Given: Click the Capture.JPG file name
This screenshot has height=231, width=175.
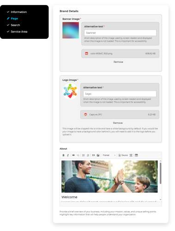Looking at the screenshot, I should [x=96, y=115].
